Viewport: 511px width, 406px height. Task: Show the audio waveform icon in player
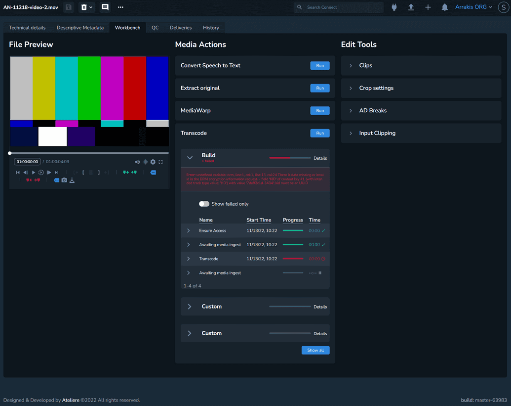click(x=145, y=162)
